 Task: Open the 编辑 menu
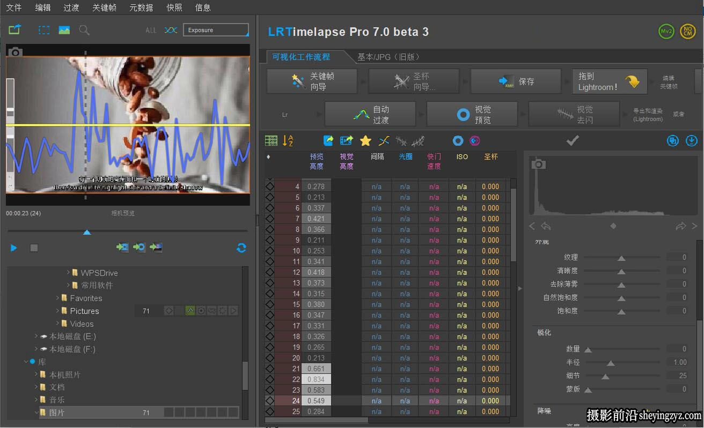[43, 7]
